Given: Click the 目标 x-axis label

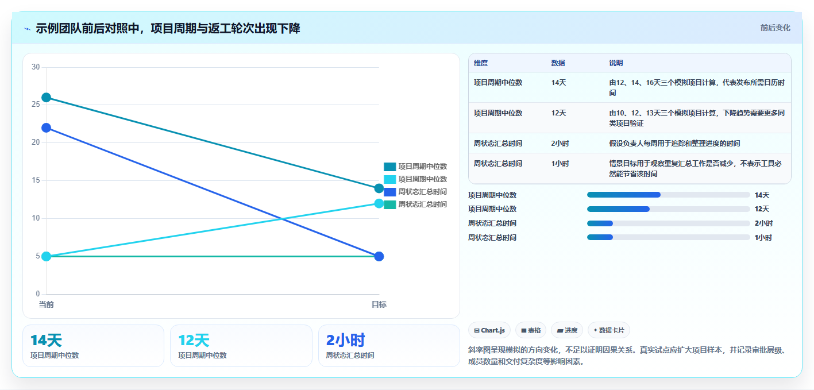Looking at the screenshot, I should [x=379, y=304].
